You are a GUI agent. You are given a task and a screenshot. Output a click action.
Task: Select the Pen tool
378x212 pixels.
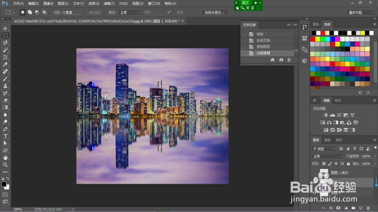click(x=5, y=129)
